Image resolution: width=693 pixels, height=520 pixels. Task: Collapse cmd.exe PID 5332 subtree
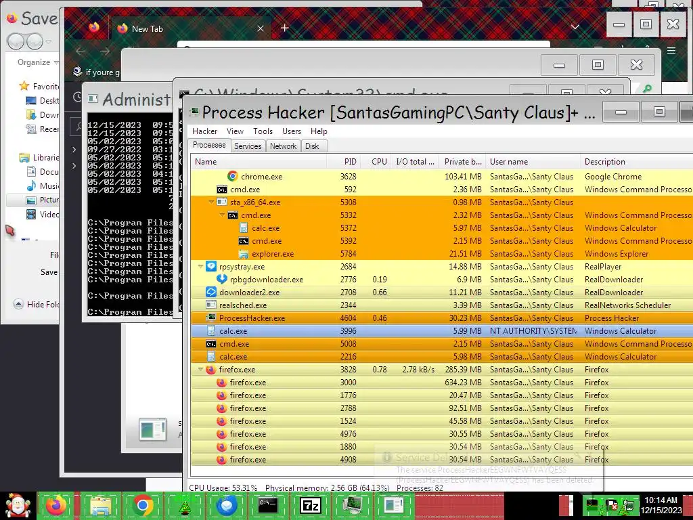[x=222, y=215]
